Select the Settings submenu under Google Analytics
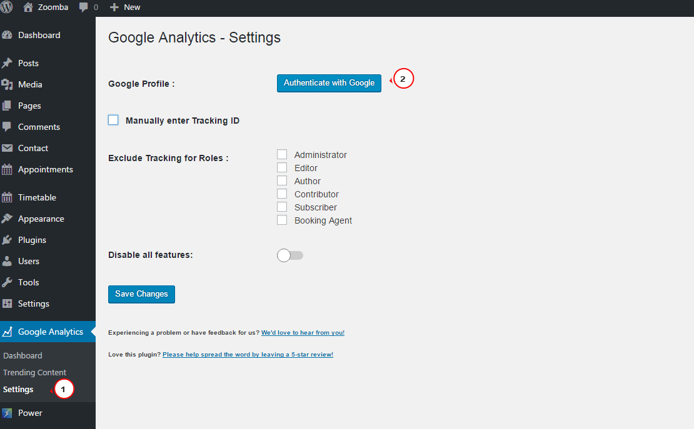 click(x=18, y=389)
